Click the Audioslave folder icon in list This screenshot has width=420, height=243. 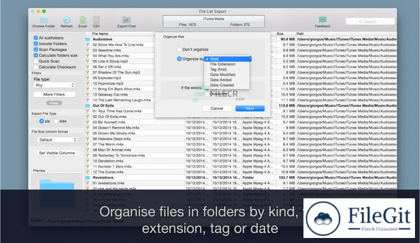pos(87,39)
